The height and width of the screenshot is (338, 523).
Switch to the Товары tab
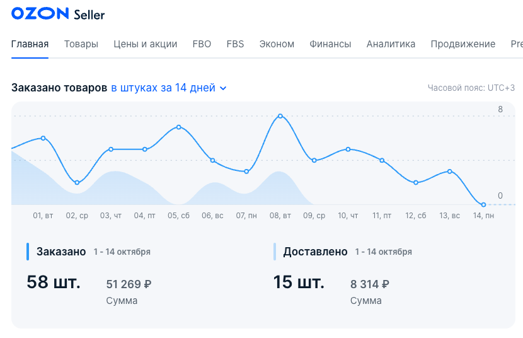(81, 44)
